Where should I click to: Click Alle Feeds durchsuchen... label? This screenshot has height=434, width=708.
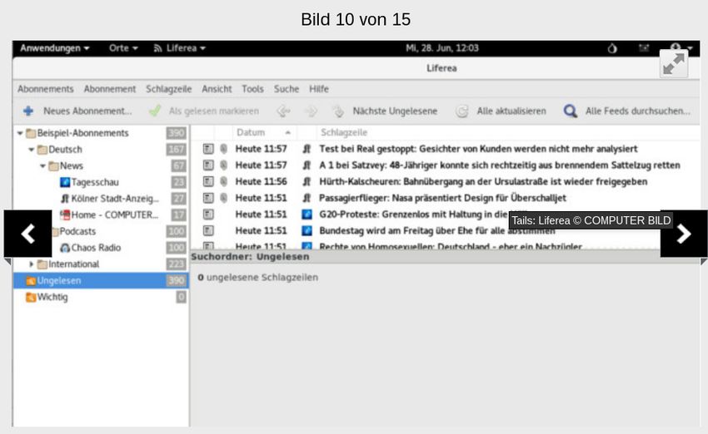(x=638, y=111)
